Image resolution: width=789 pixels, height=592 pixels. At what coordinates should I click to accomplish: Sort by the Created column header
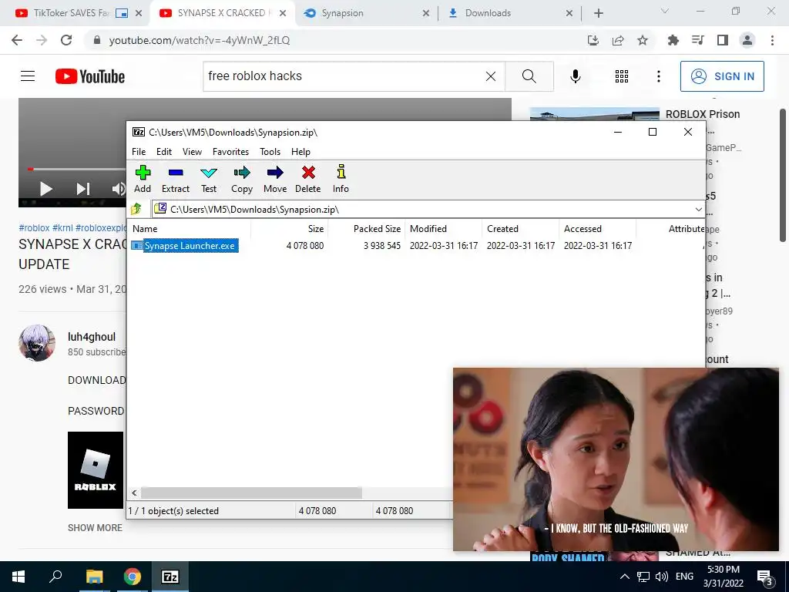pyautogui.click(x=520, y=228)
